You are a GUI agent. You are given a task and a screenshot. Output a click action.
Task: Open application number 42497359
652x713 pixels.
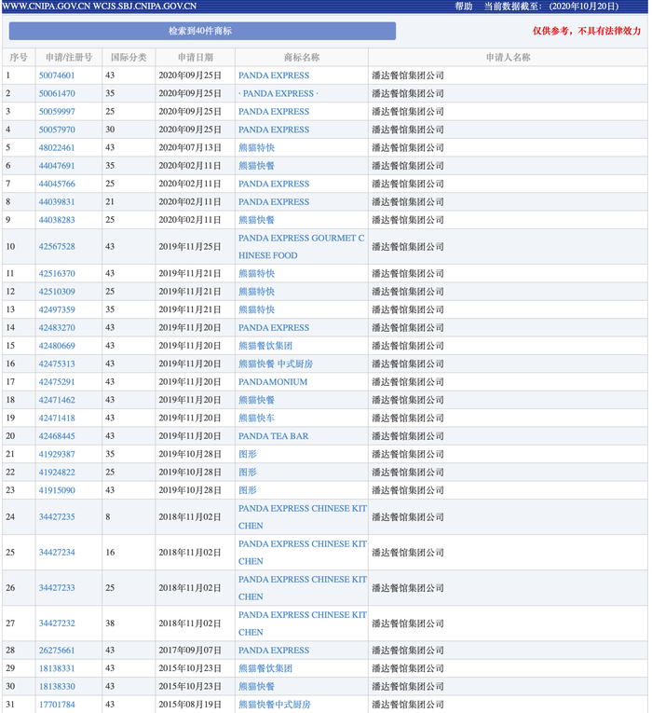57,309
